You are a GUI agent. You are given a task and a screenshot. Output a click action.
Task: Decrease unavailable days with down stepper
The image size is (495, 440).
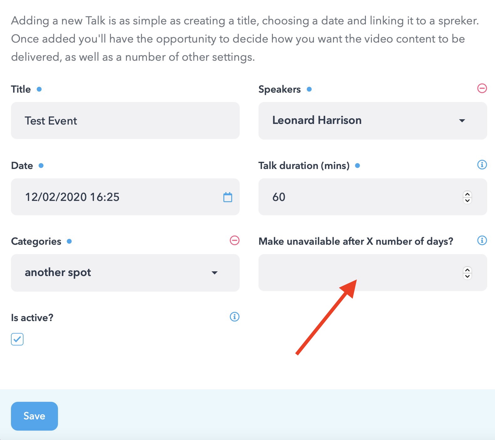click(467, 276)
